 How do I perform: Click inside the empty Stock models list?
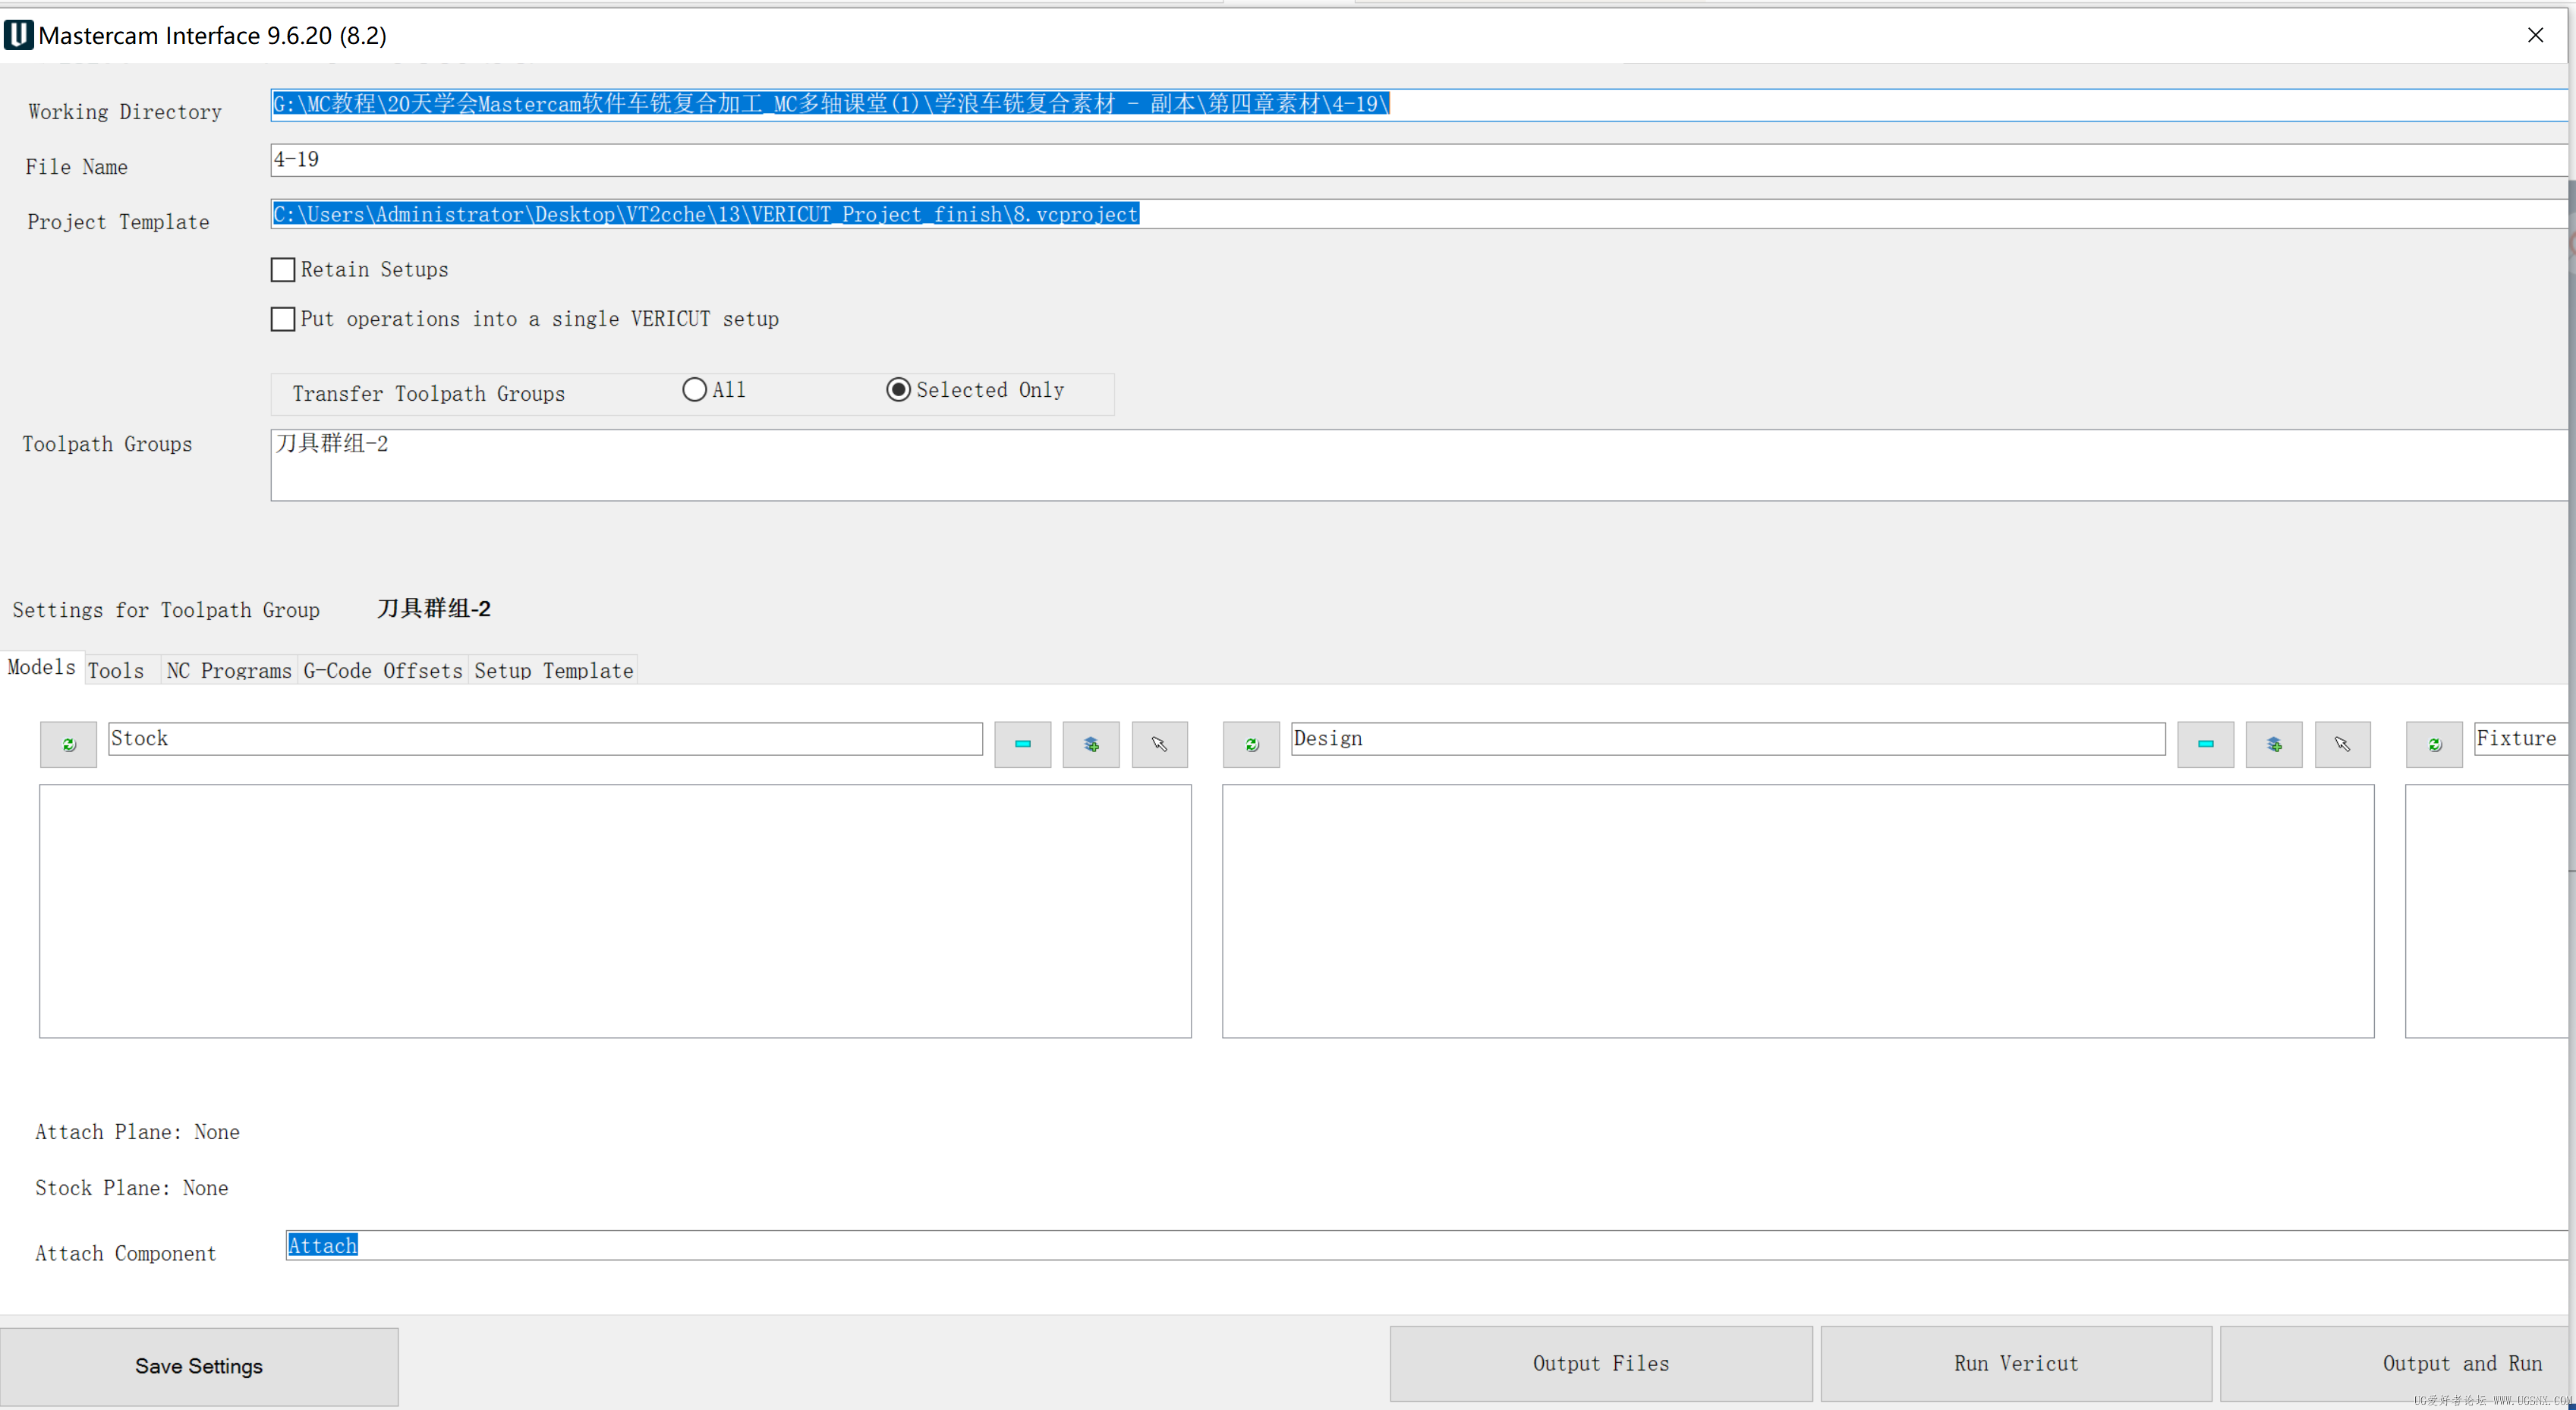(x=615, y=911)
